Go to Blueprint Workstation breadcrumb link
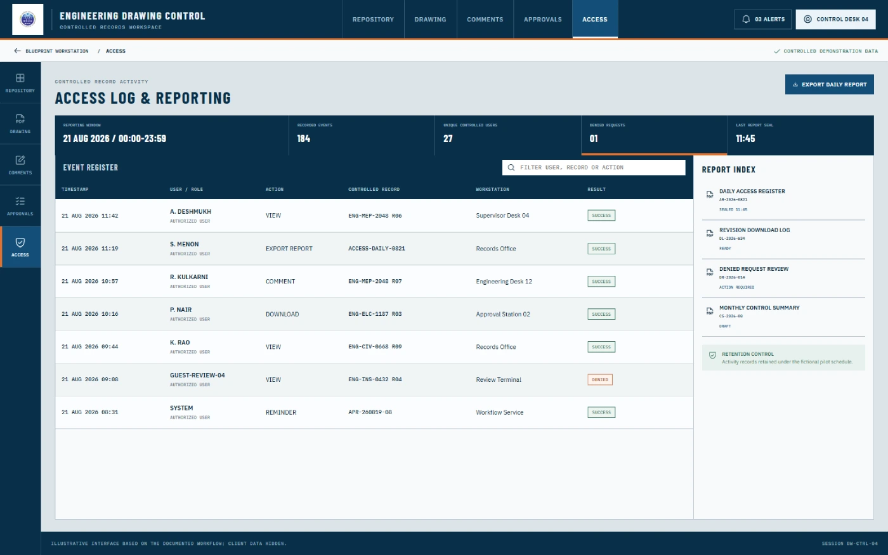Viewport: 888px width, 555px height. pos(57,51)
